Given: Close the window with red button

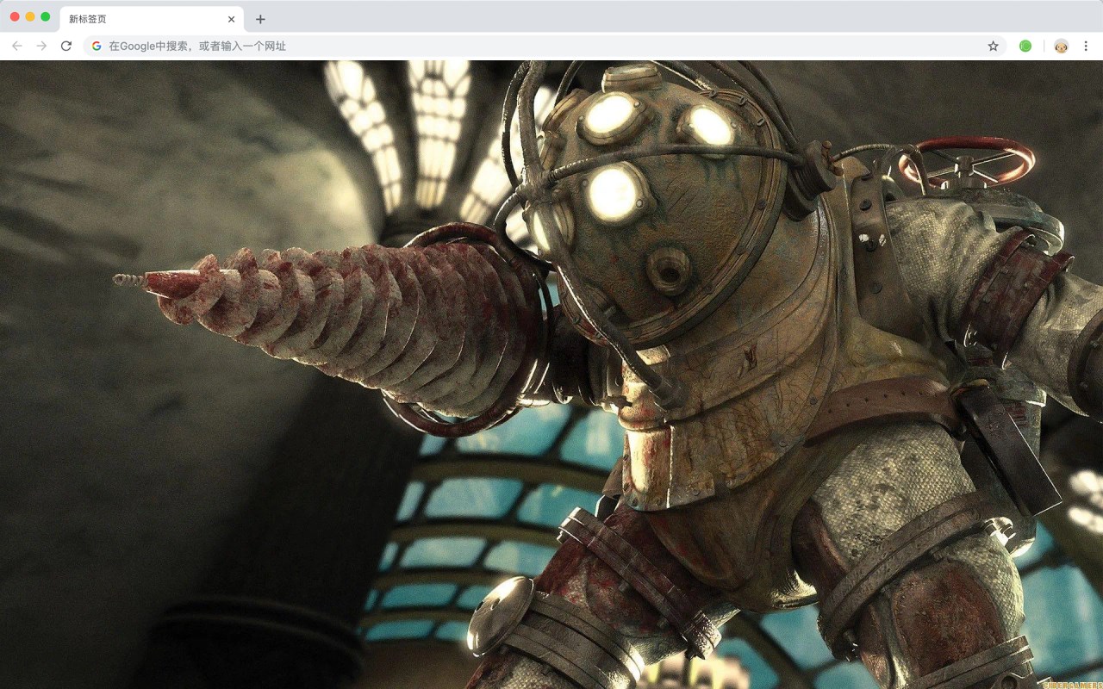Looking at the screenshot, I should click(x=15, y=17).
